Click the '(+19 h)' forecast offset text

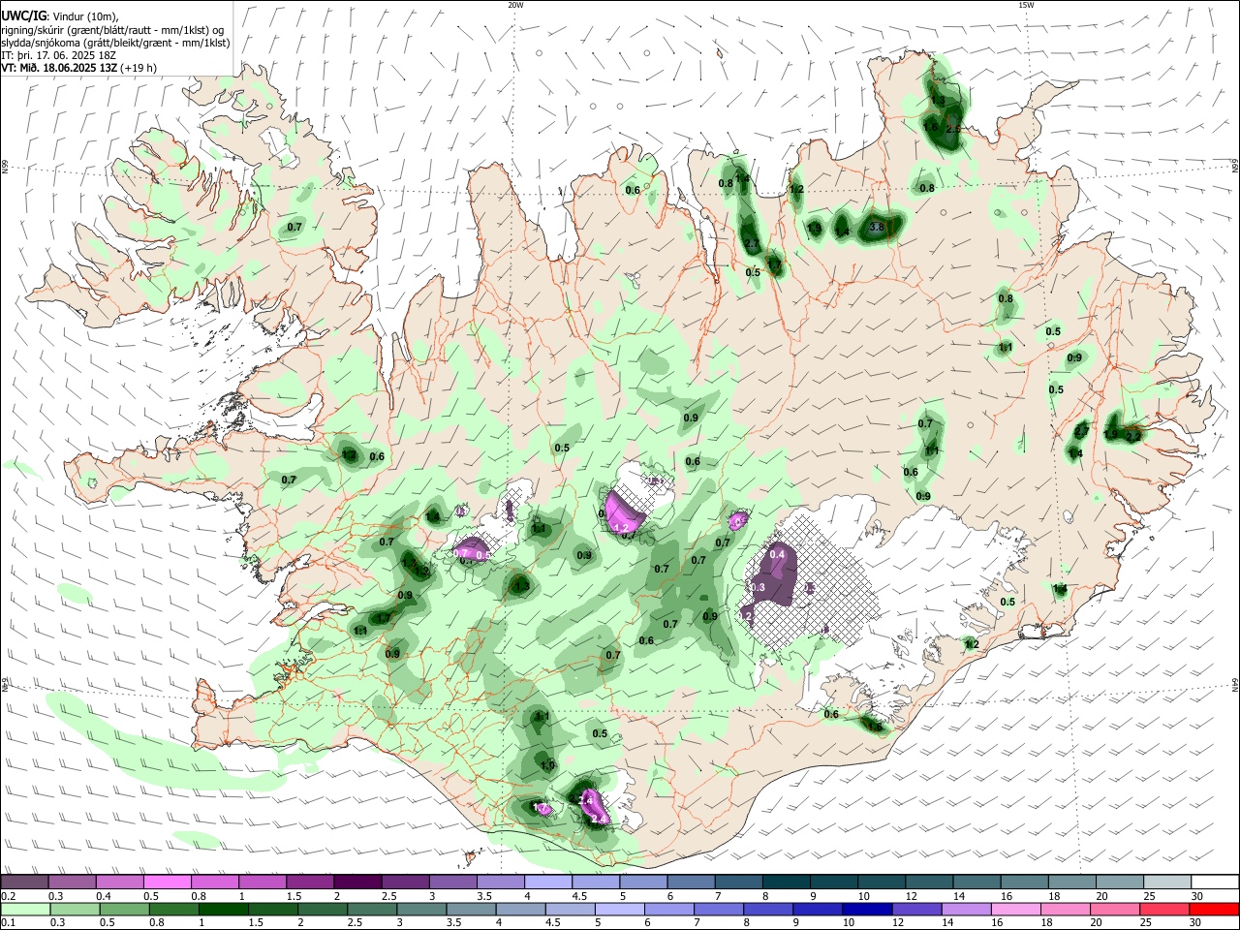pos(139,68)
